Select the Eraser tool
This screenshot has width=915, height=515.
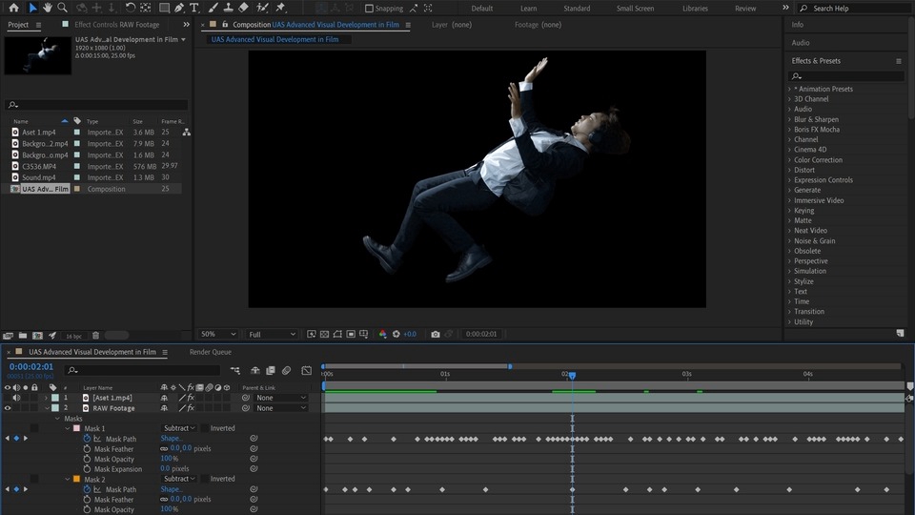click(x=243, y=8)
